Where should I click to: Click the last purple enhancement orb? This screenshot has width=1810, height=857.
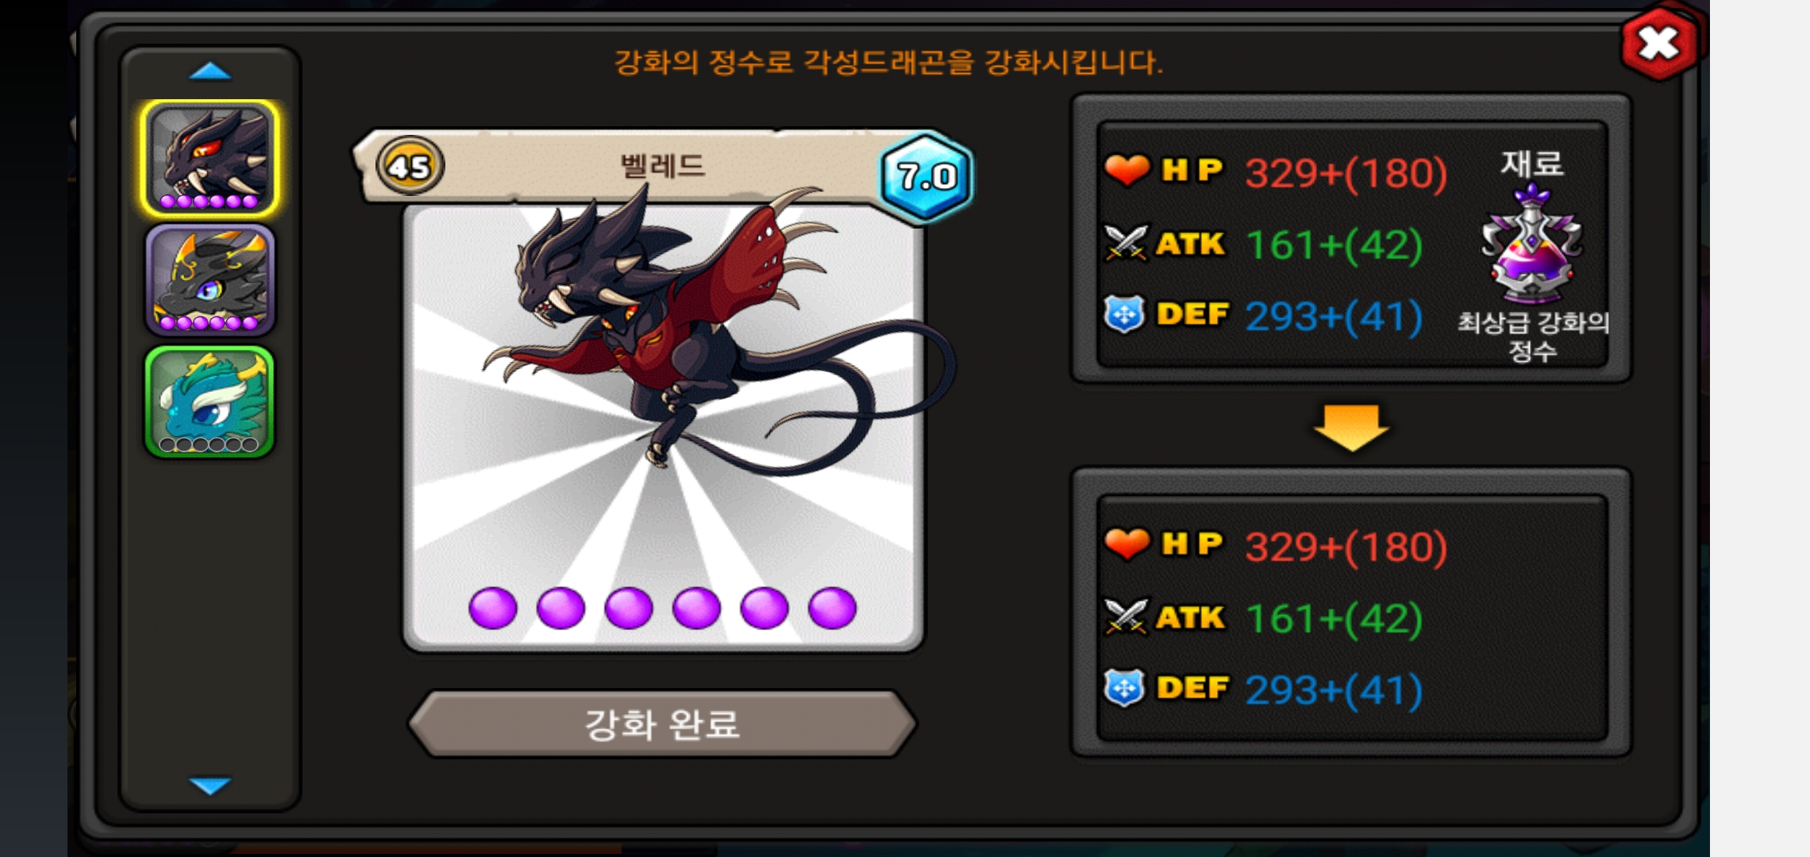click(x=832, y=609)
